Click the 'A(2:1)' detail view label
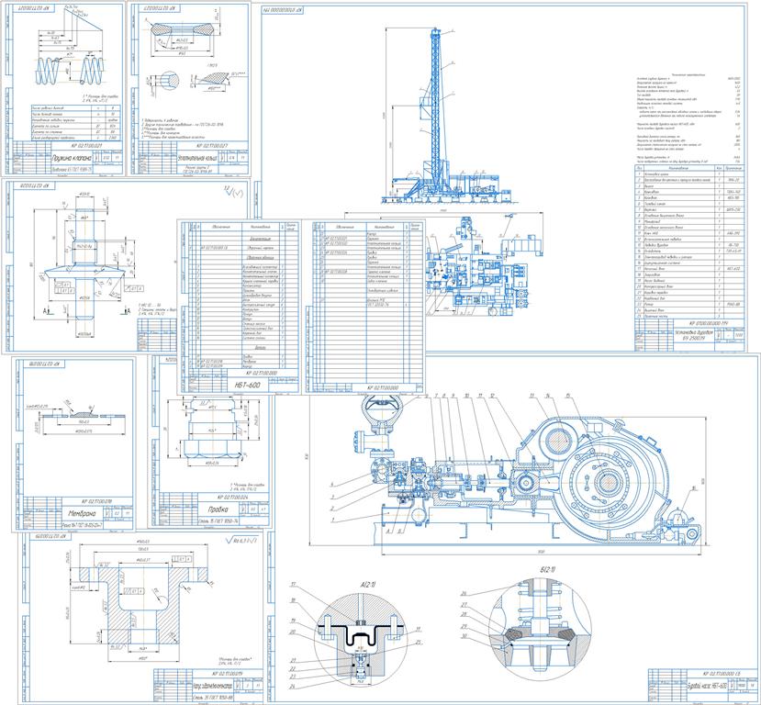This screenshot has width=761, height=705. coord(367,585)
